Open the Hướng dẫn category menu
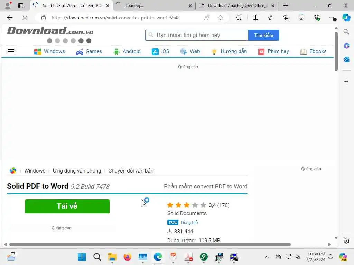This screenshot has width=354, height=265. [229, 51]
